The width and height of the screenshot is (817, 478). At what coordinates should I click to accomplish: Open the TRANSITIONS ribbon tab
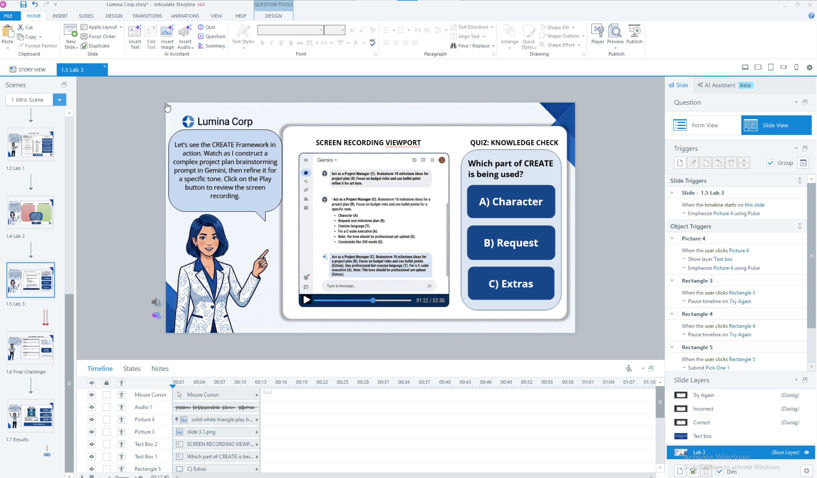[x=147, y=16]
